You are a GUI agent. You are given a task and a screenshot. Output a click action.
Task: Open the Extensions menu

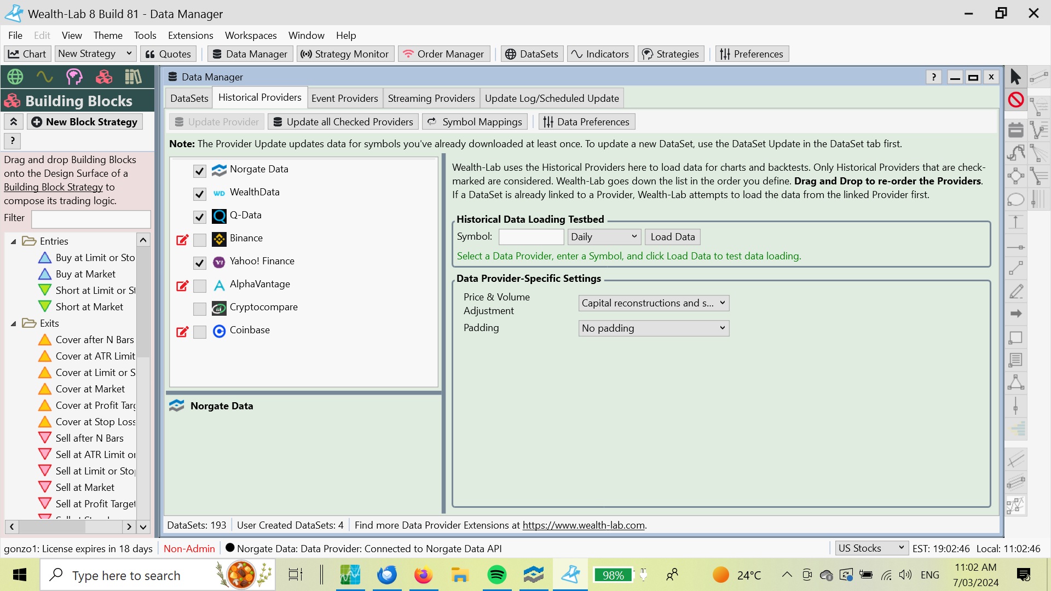coord(190,36)
